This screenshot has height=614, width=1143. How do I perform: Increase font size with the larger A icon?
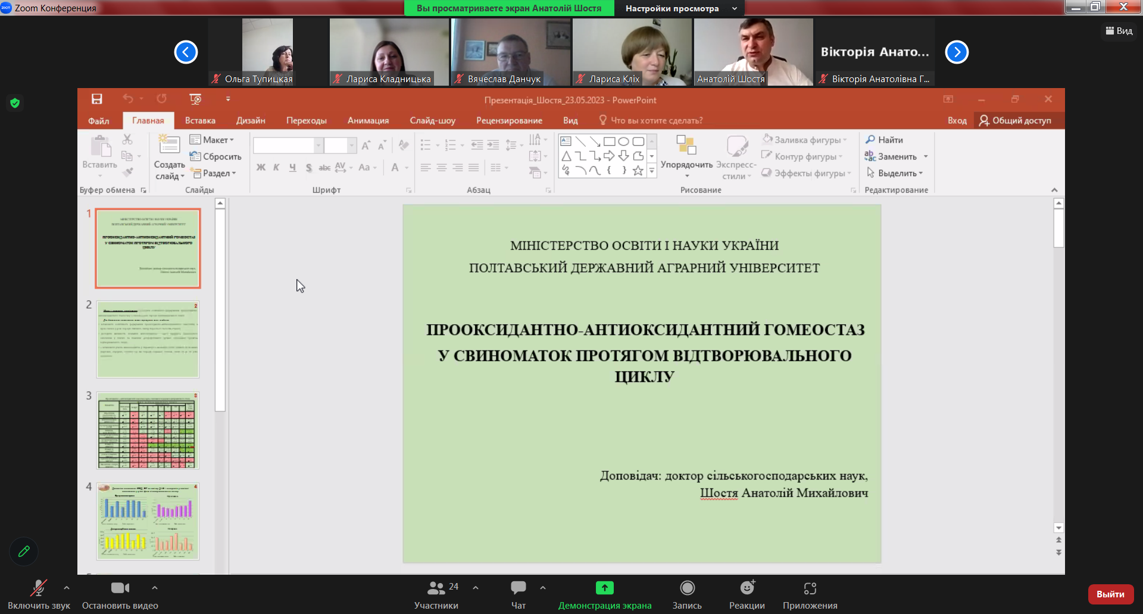[366, 145]
